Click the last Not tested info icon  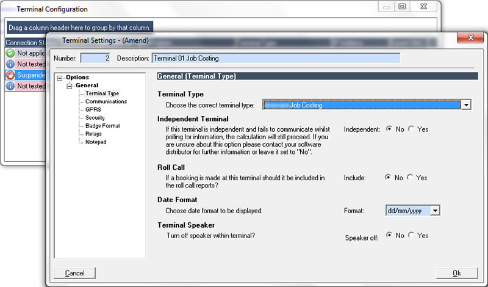[x=10, y=86]
